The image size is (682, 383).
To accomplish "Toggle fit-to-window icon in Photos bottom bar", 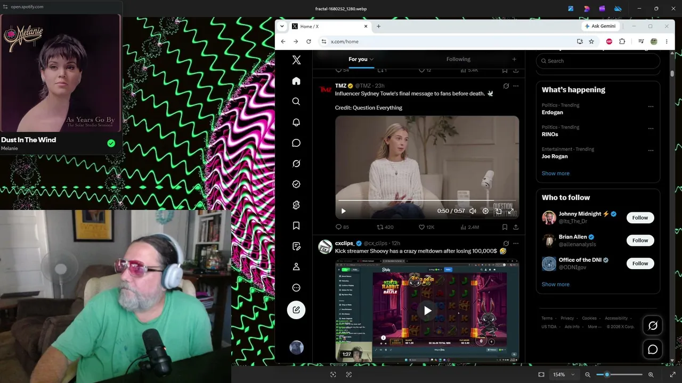I will tap(541, 374).
